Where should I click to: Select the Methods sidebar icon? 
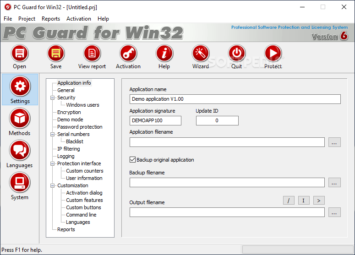pyautogui.click(x=20, y=118)
